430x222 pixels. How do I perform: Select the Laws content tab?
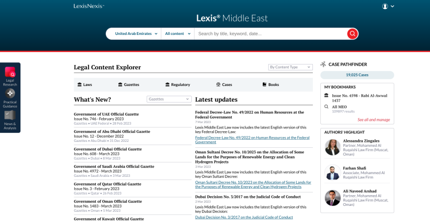tap(85, 84)
